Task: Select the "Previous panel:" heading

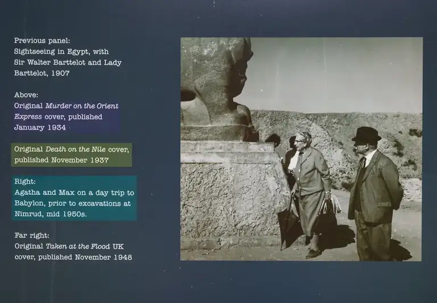Action: coord(42,41)
